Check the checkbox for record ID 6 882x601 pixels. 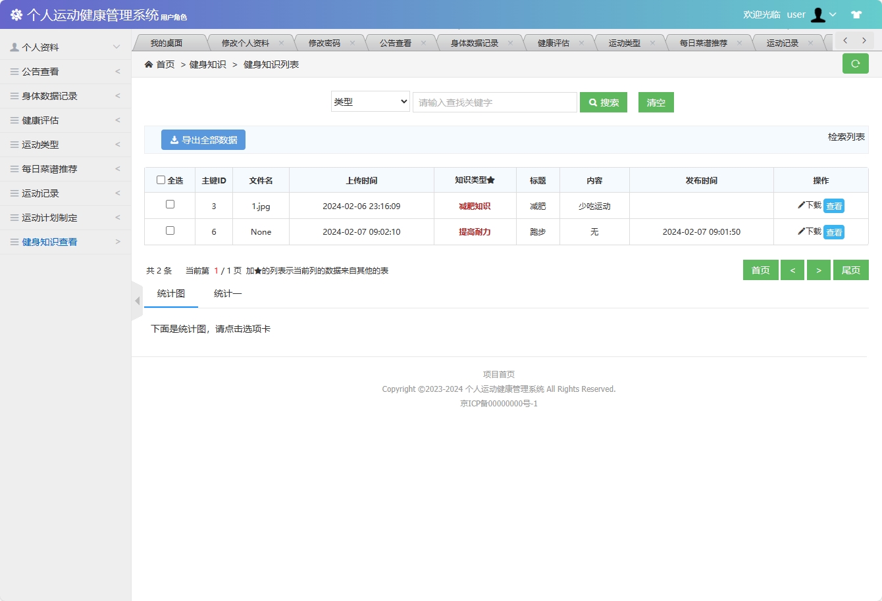170,231
